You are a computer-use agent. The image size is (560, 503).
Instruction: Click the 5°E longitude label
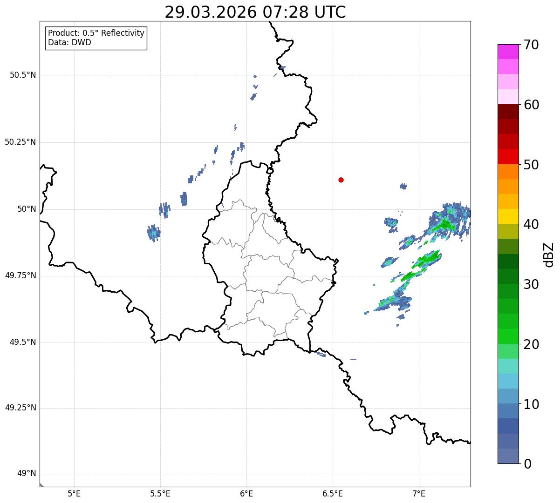point(74,494)
